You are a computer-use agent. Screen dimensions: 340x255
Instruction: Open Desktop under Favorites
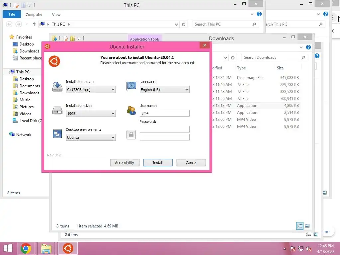pyautogui.click(x=27, y=44)
